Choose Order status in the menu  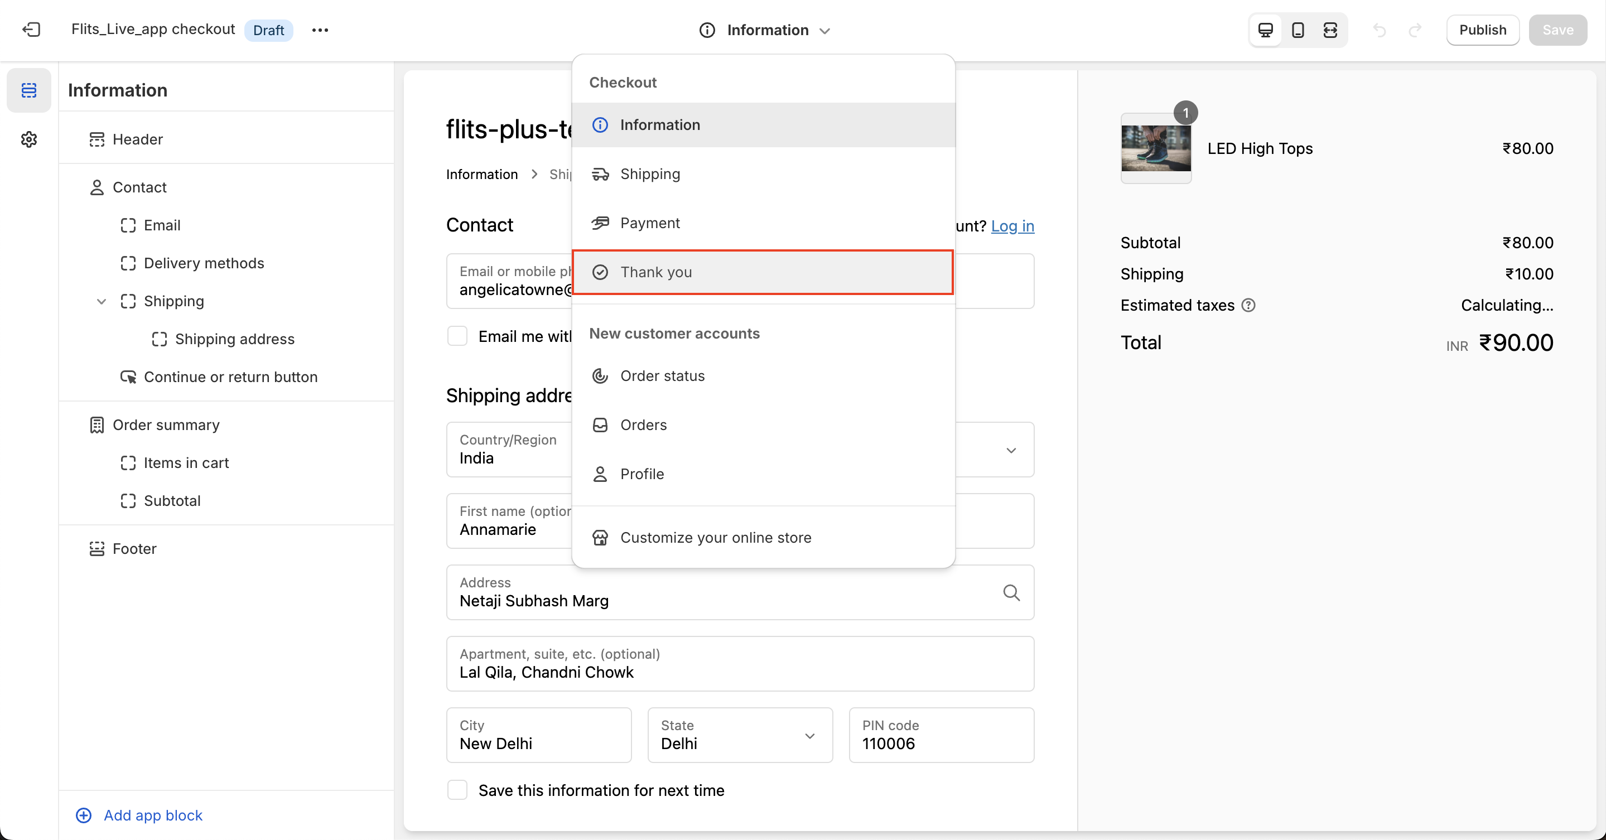(662, 376)
